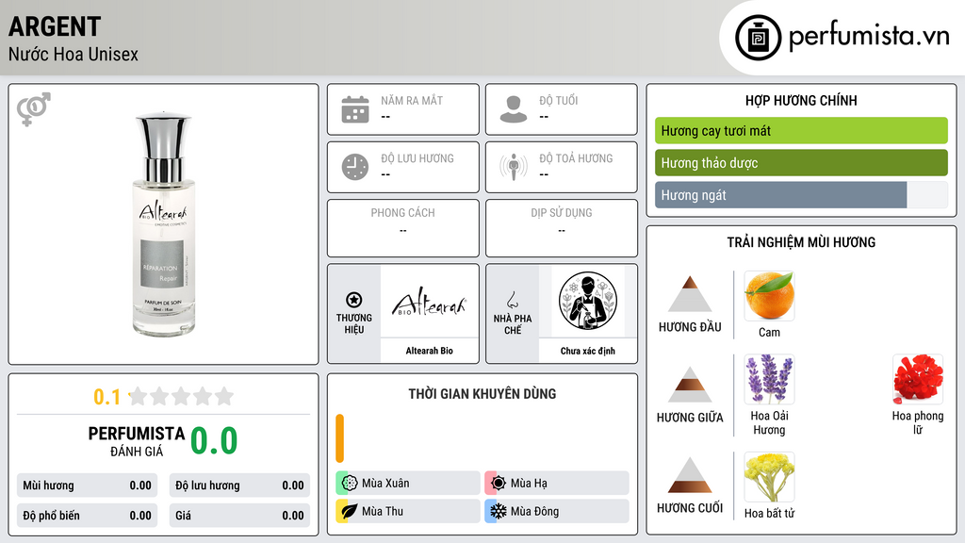Click the orange recommended-time bar
The width and height of the screenshot is (965, 543).
tap(339, 438)
